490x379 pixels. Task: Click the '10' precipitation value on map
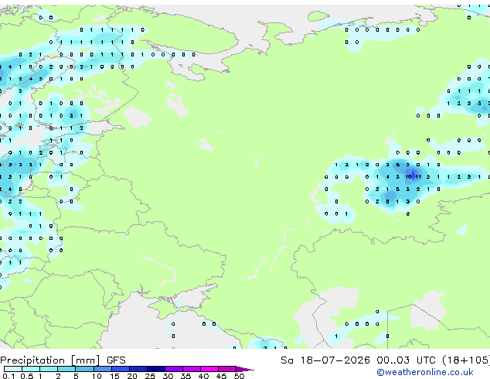coord(408,177)
